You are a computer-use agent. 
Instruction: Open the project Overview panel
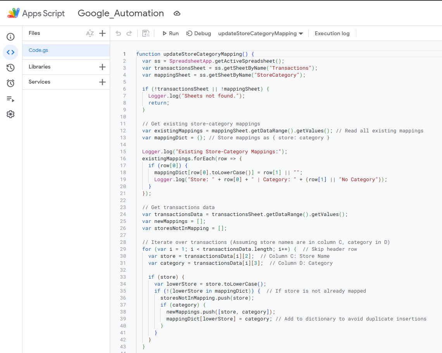[10, 36]
